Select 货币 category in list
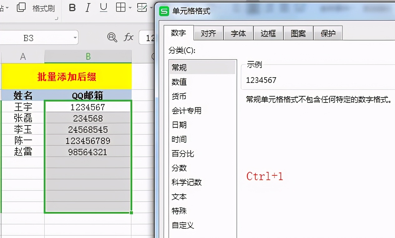Viewport: 395px width, 238px height. pos(202,96)
